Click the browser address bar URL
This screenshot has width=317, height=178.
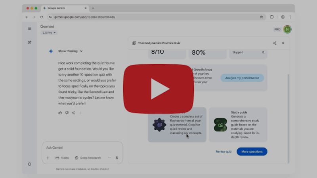tap(85, 17)
